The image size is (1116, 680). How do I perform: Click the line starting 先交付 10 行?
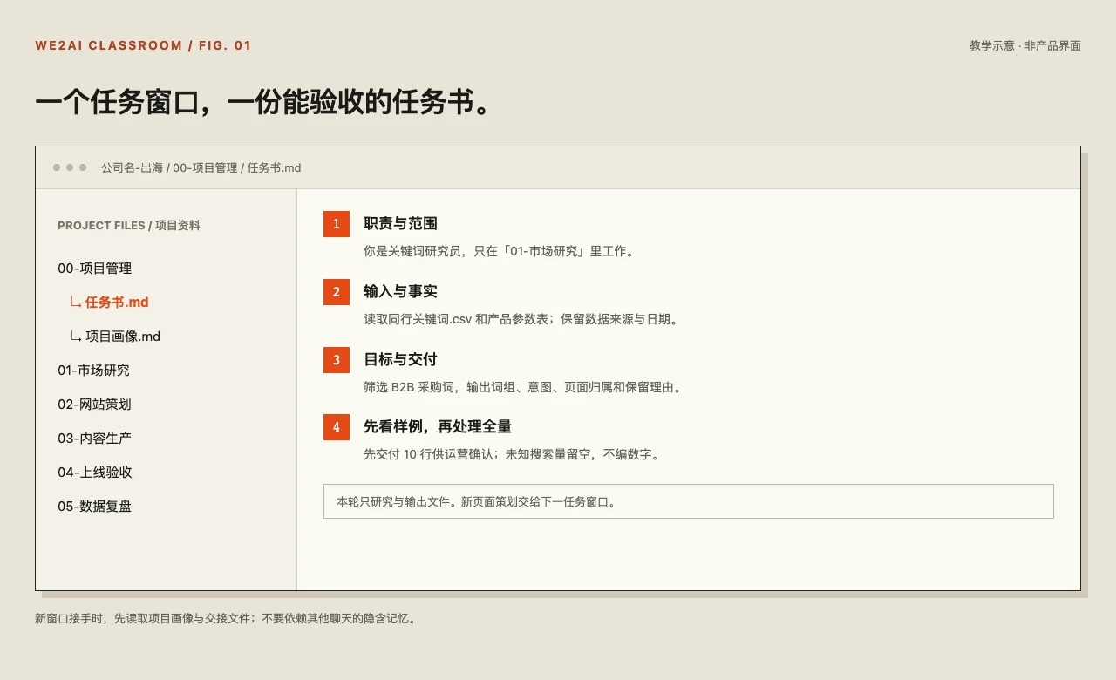512,455
